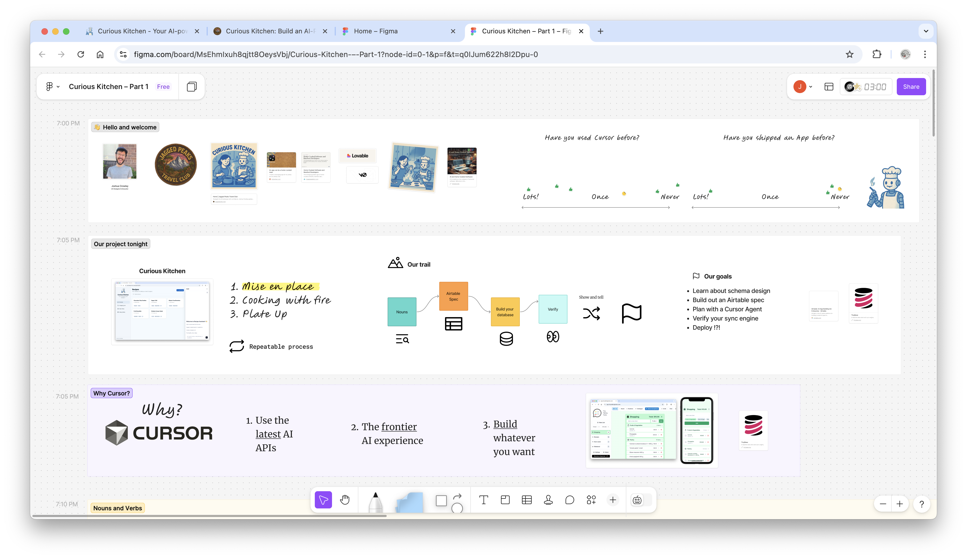This screenshot has width=967, height=559.
Task: Switch to Home – Figma tab
Action: point(395,31)
